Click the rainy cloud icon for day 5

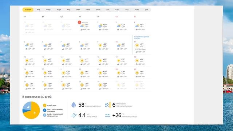27,45
